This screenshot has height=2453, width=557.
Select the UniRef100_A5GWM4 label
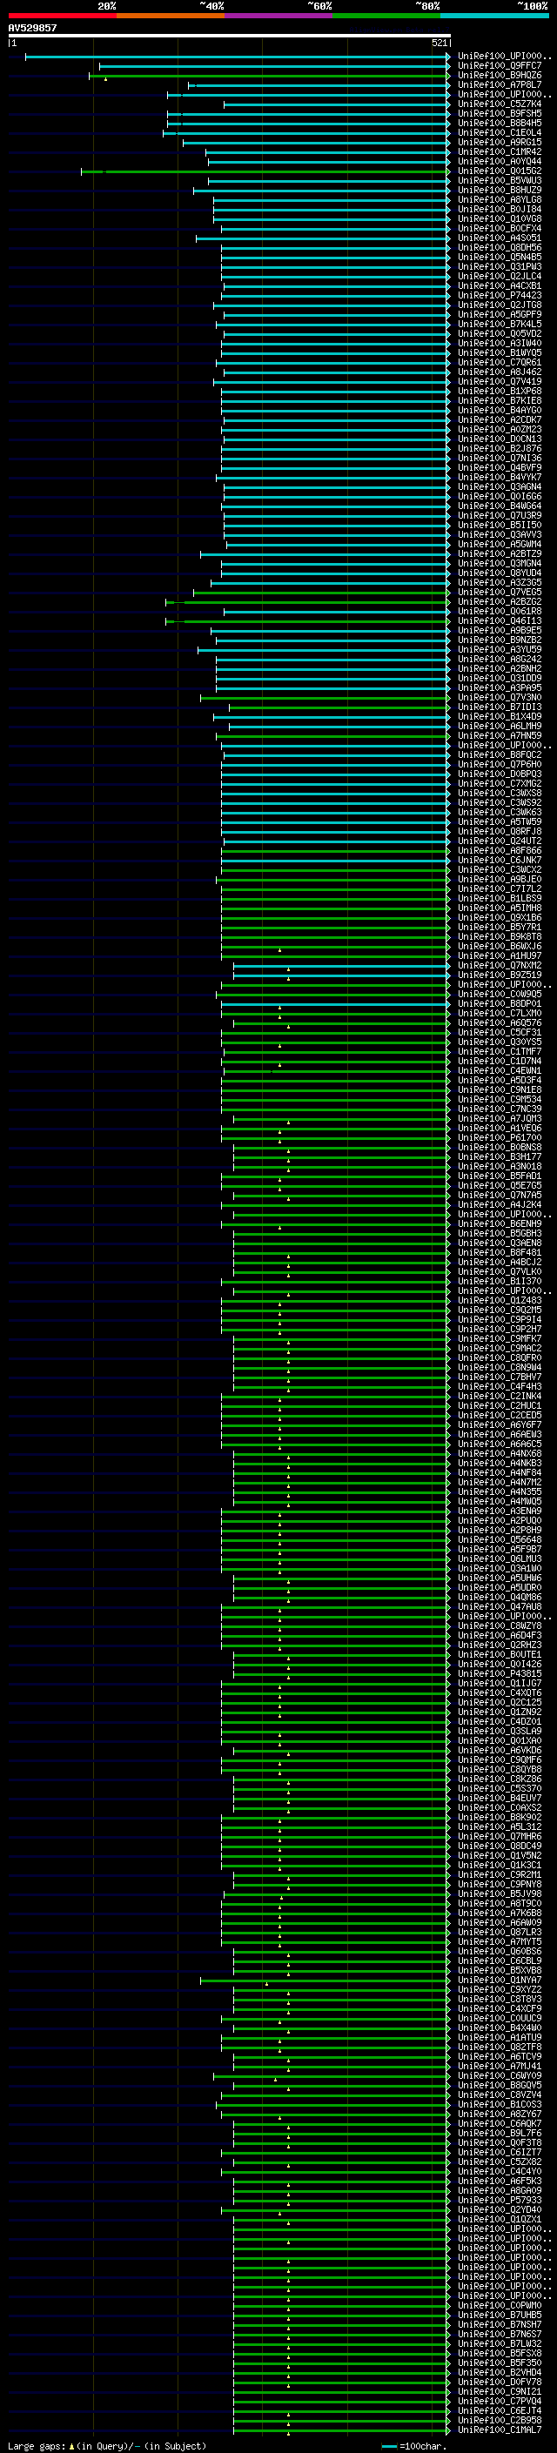coord(500,544)
